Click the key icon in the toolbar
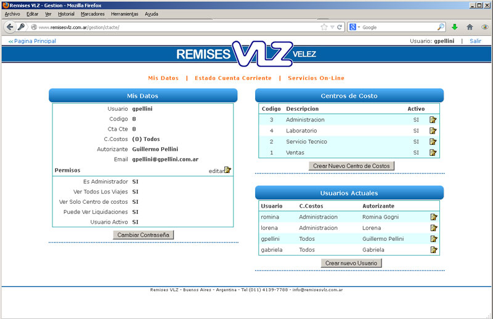Screen dimensions: 493x319 21,27
